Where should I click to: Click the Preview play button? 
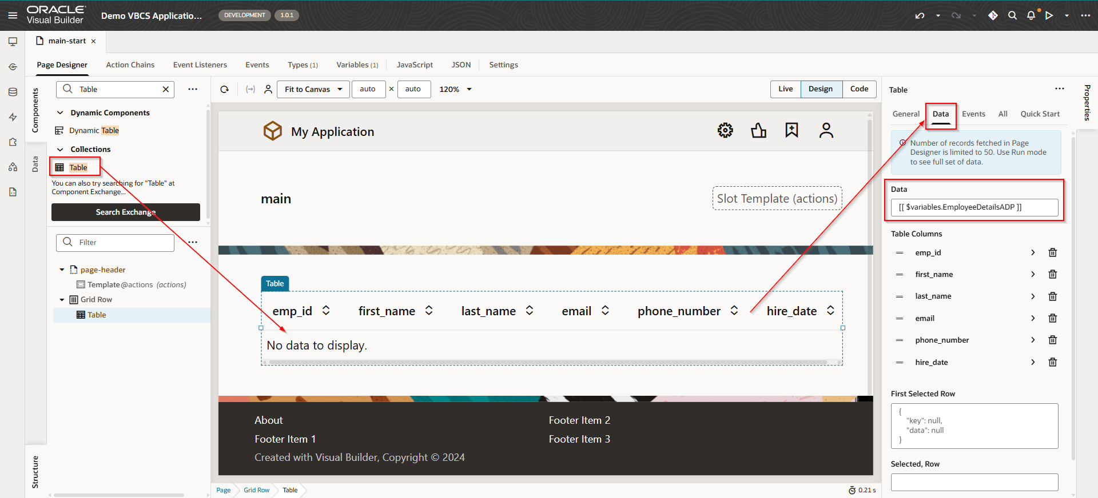click(x=1049, y=15)
